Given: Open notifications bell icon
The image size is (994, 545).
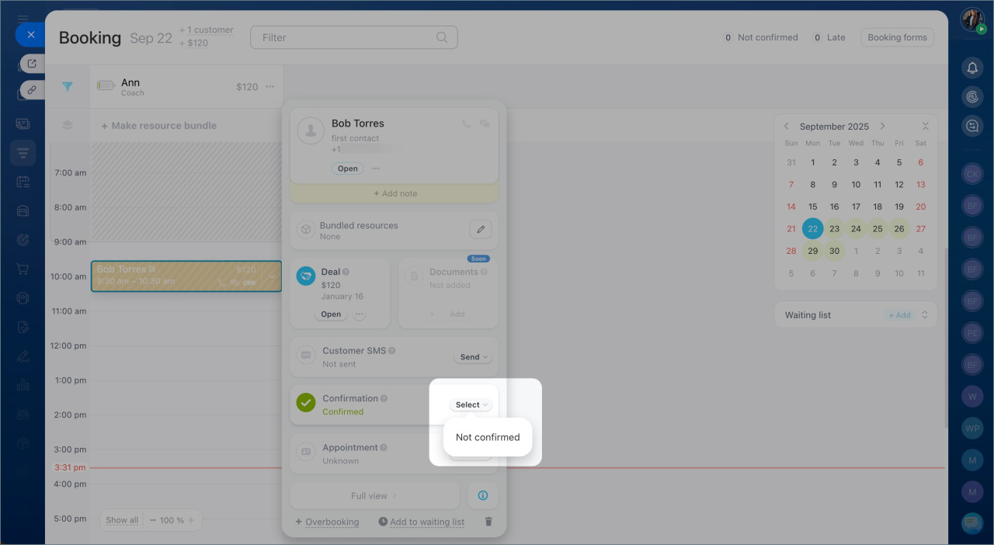Looking at the screenshot, I should (x=971, y=68).
